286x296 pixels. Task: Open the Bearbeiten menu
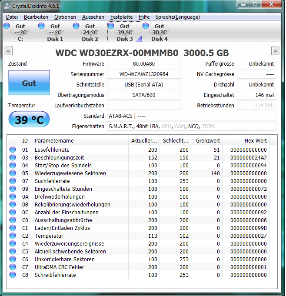(x=36, y=17)
